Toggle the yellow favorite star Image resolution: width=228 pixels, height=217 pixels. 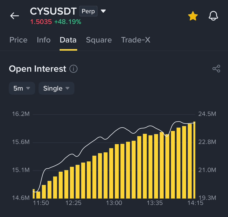pyautogui.click(x=193, y=16)
